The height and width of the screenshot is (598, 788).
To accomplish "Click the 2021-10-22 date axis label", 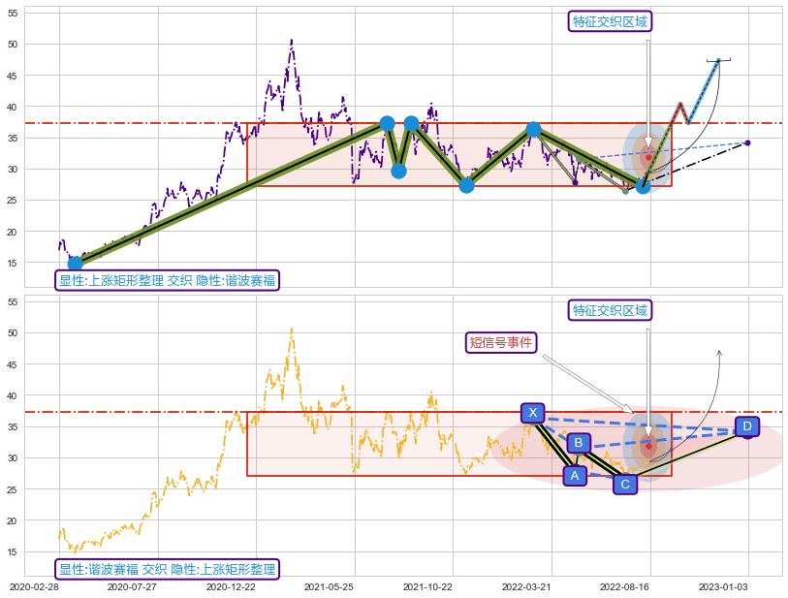I will pos(427,586).
